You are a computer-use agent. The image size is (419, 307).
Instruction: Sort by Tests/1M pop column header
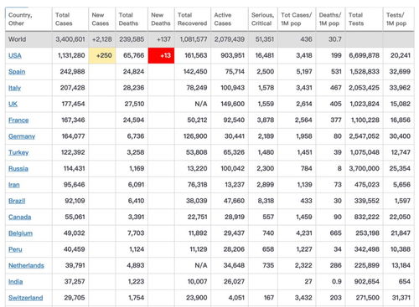[399, 19]
